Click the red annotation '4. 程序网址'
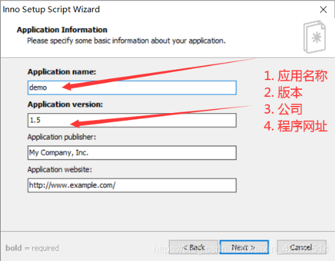Image resolution: width=335 pixels, height=261 pixels. (296, 126)
